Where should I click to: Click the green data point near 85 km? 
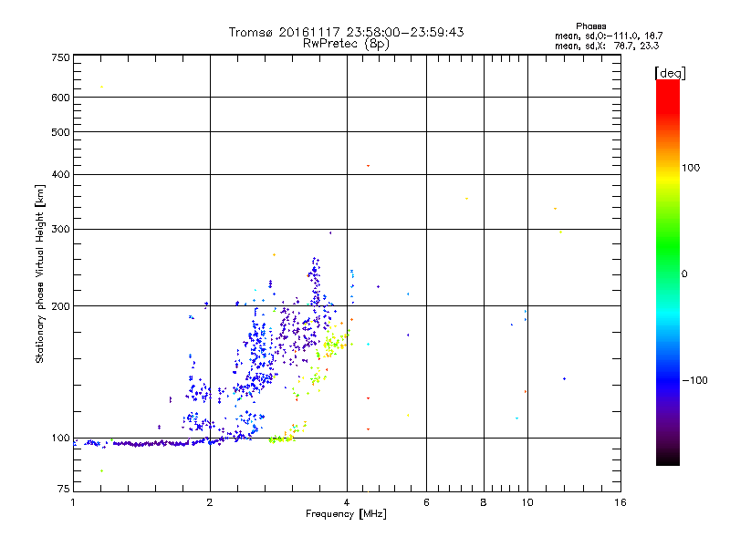pos(101,471)
